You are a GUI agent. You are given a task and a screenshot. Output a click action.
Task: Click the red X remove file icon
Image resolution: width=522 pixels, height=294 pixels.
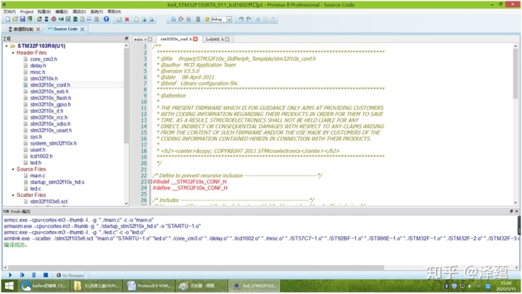[x=127, y=20]
